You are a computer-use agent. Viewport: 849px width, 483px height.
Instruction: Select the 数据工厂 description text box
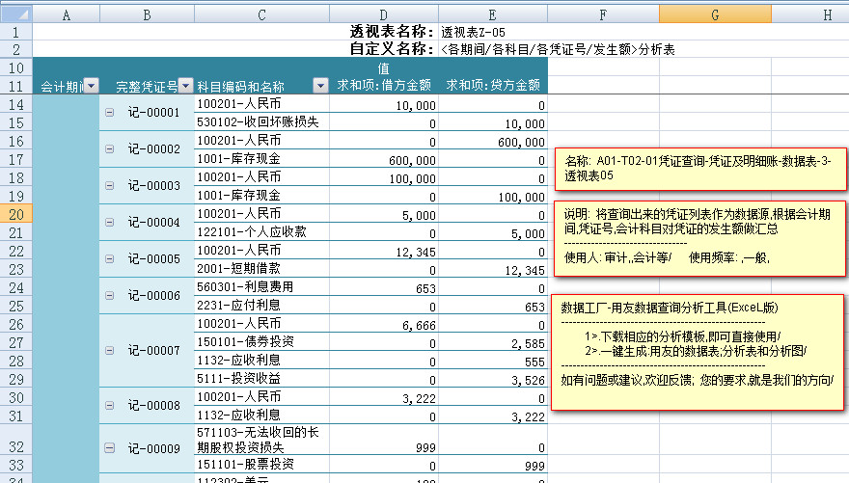tap(698, 351)
